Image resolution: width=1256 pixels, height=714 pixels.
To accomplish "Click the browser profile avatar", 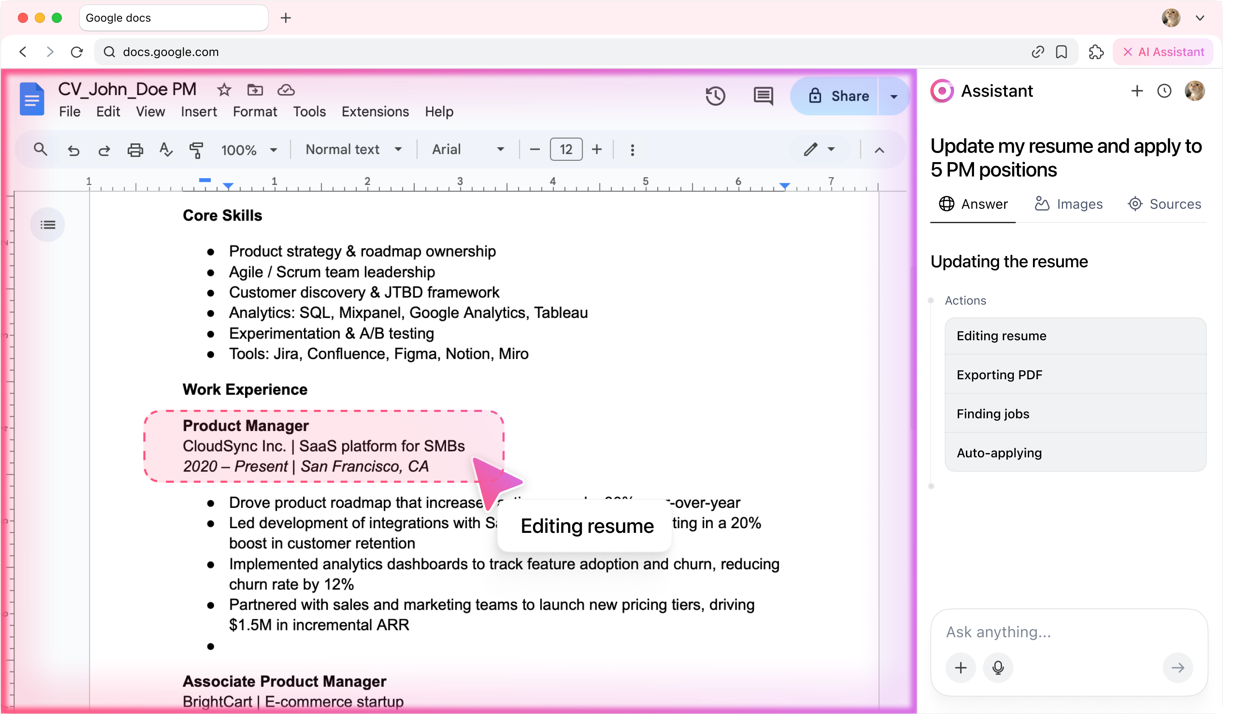I will point(1170,18).
